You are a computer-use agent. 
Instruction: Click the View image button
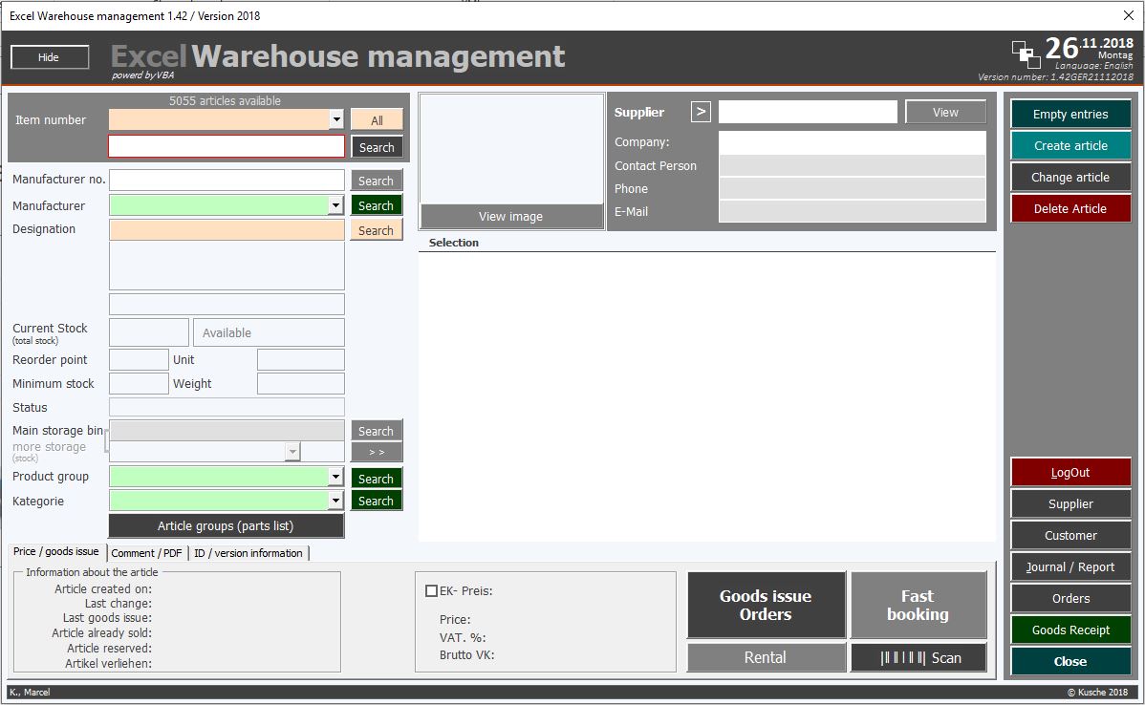pyautogui.click(x=510, y=216)
